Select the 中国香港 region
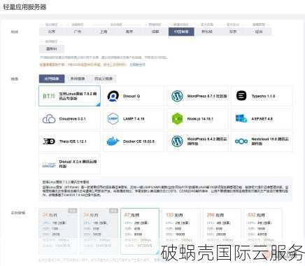This screenshot has height=266, width=305. pyautogui.click(x=181, y=31)
